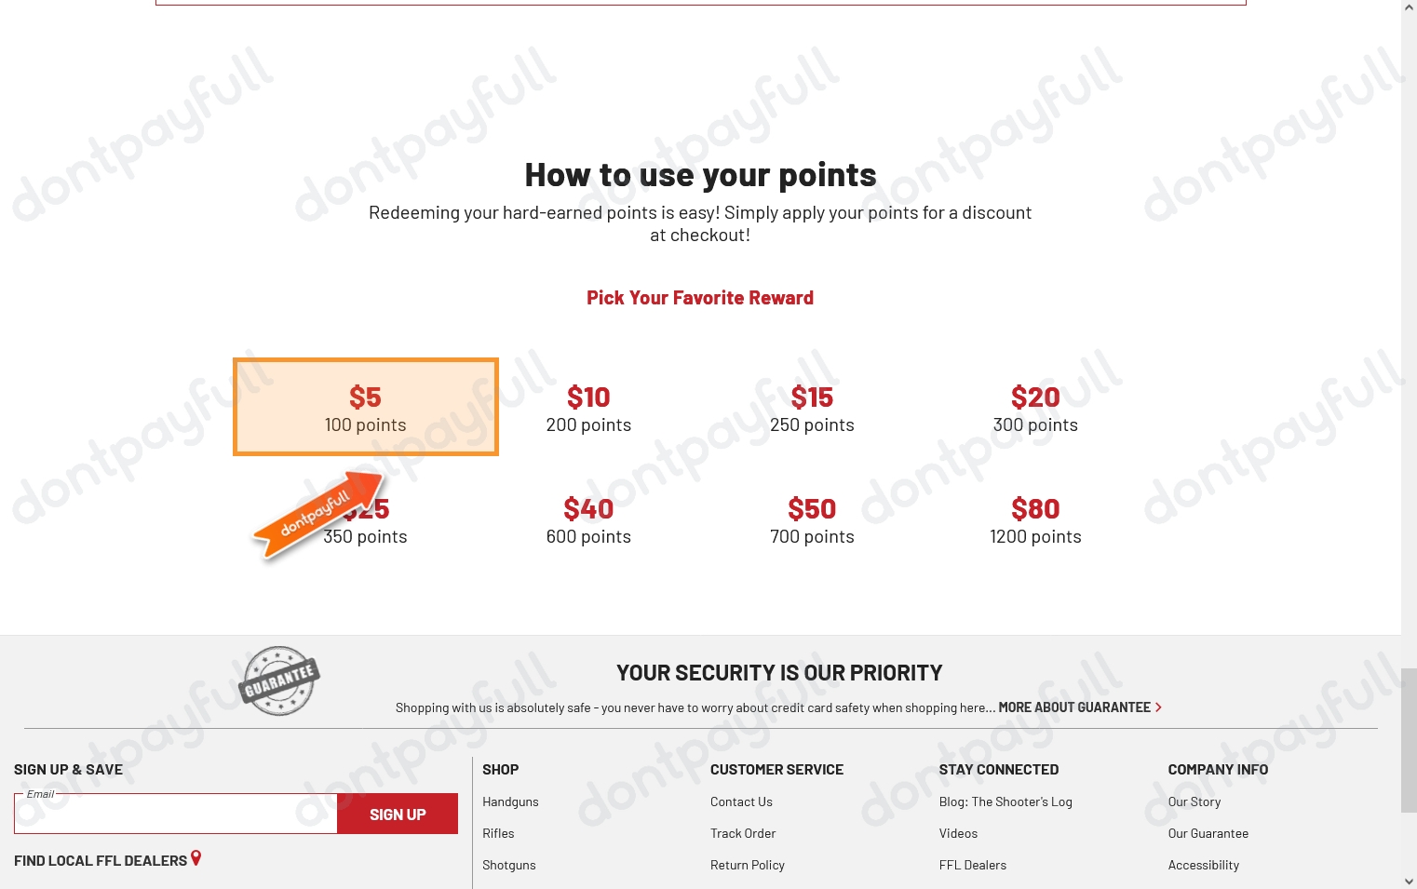
Task: Pick the $50 reward for 700 points
Action: 812,521
